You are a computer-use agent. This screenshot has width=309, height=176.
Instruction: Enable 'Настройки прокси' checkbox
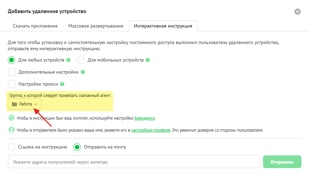pyautogui.click(x=12, y=84)
